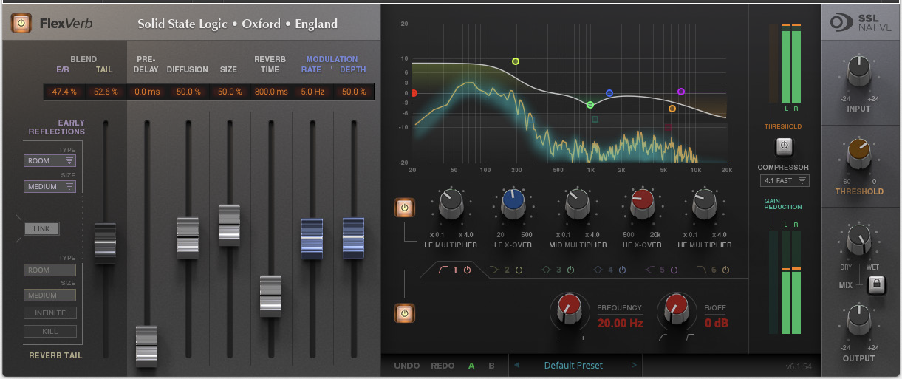Click the 5.0 Hz modulation rate value

coord(312,92)
